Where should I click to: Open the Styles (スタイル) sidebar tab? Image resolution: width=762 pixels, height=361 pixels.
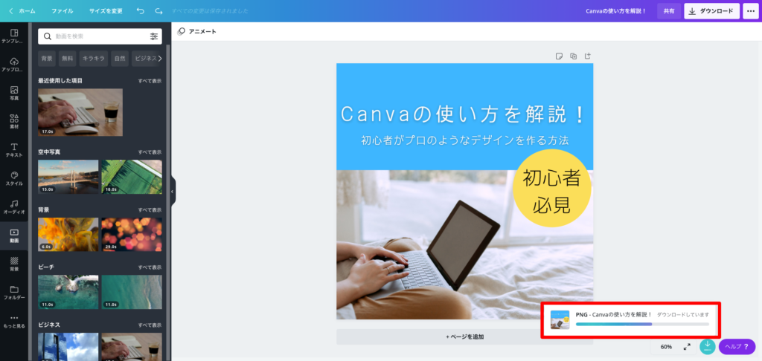[x=14, y=179]
